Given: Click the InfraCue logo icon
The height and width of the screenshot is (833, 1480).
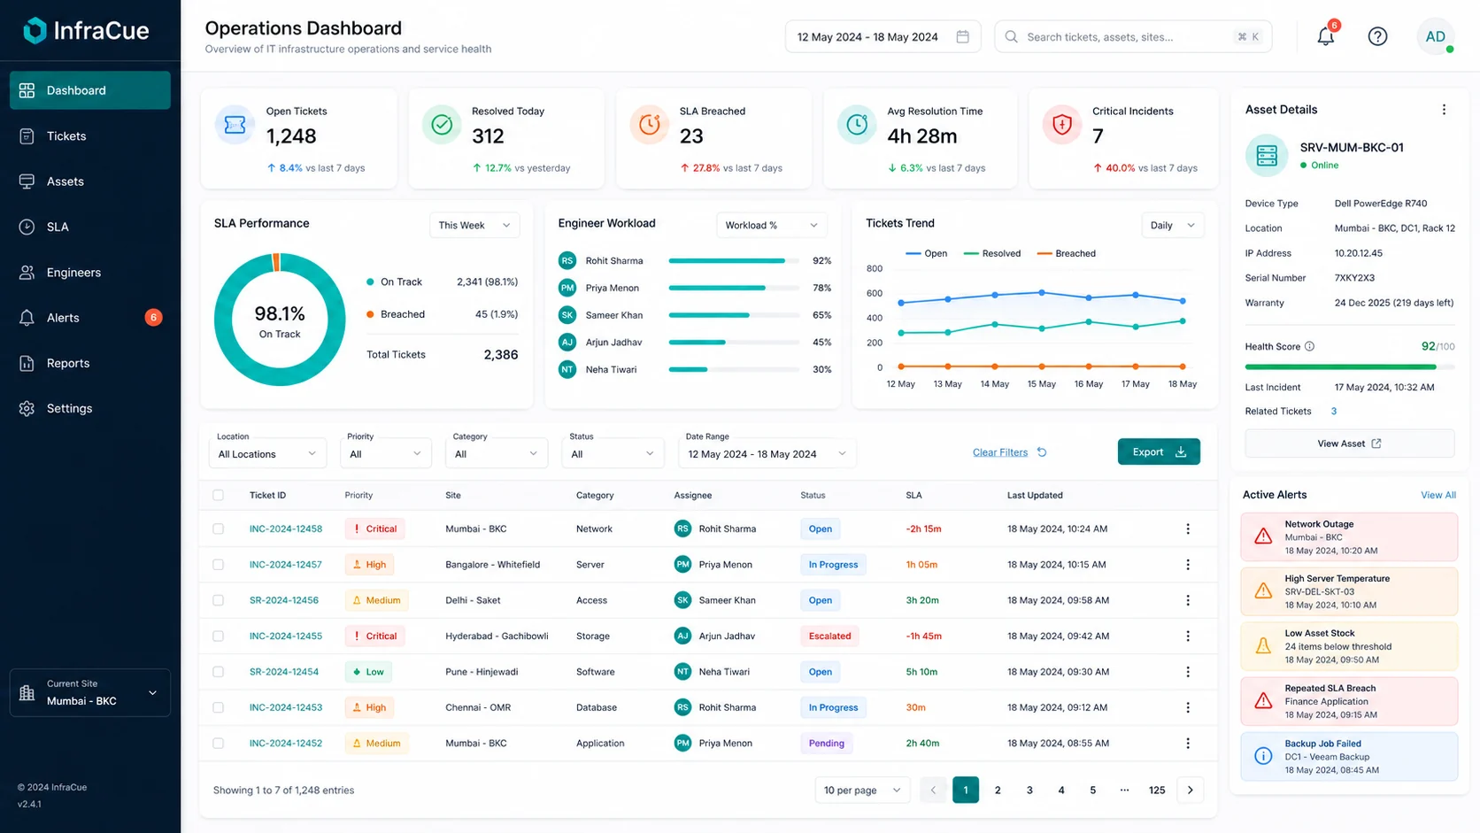Looking at the screenshot, I should pos(35,31).
